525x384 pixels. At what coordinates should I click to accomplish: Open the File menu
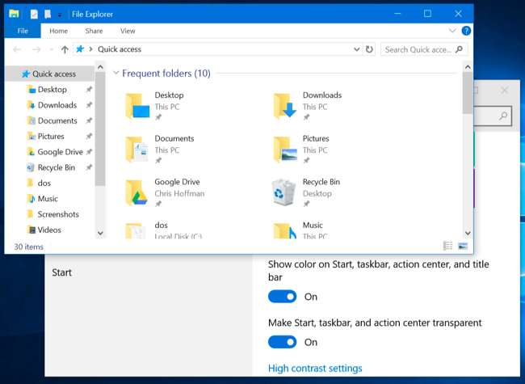pyautogui.click(x=23, y=31)
